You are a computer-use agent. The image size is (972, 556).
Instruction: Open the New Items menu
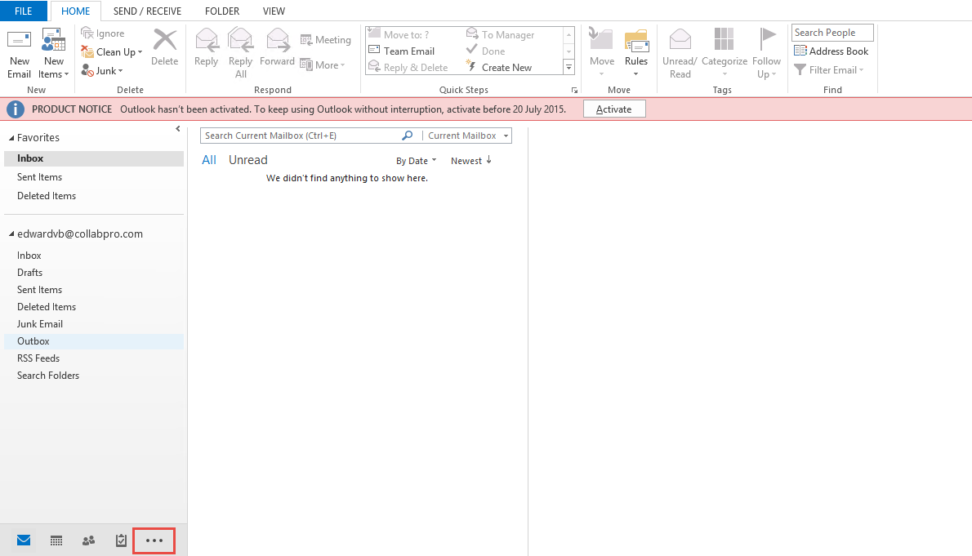tap(53, 54)
